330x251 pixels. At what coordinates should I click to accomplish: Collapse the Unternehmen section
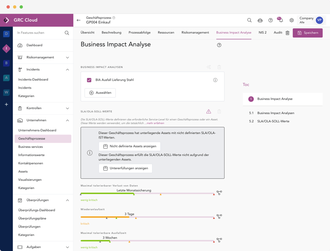click(x=67, y=120)
